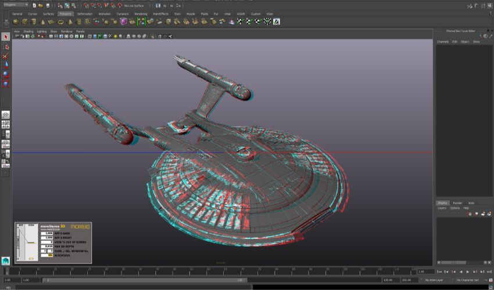494x290 pixels.
Task: Create a polygon sphere from the shelf
Action: click(x=15, y=21)
